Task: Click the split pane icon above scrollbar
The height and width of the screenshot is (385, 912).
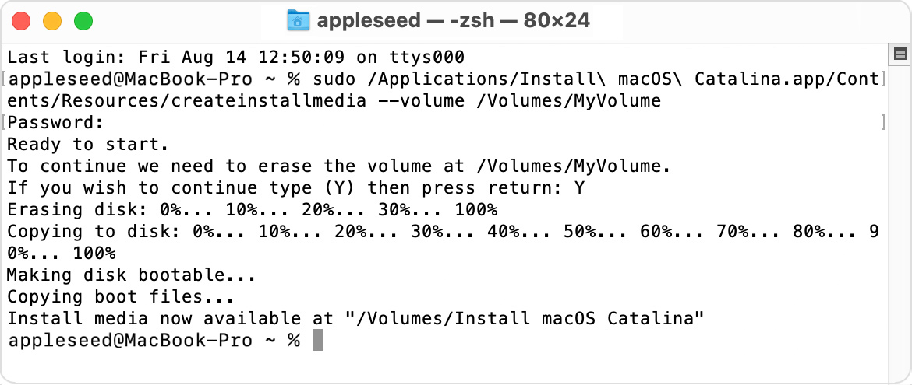Action: (x=900, y=54)
